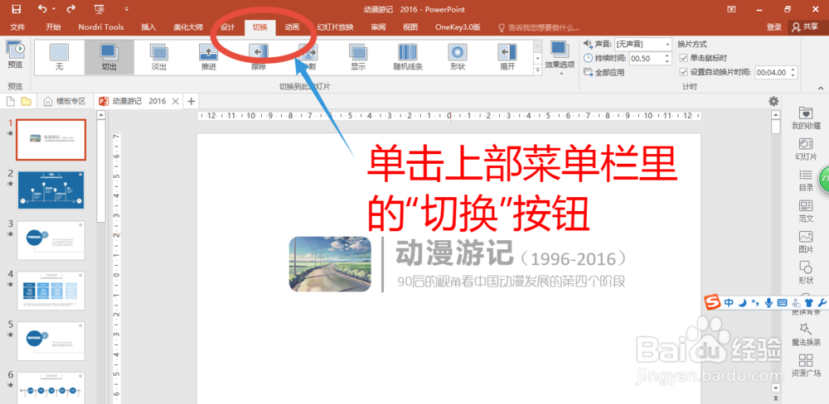Select slide 2 thumbnail
This screenshot has width=829, height=404.
[x=51, y=190]
